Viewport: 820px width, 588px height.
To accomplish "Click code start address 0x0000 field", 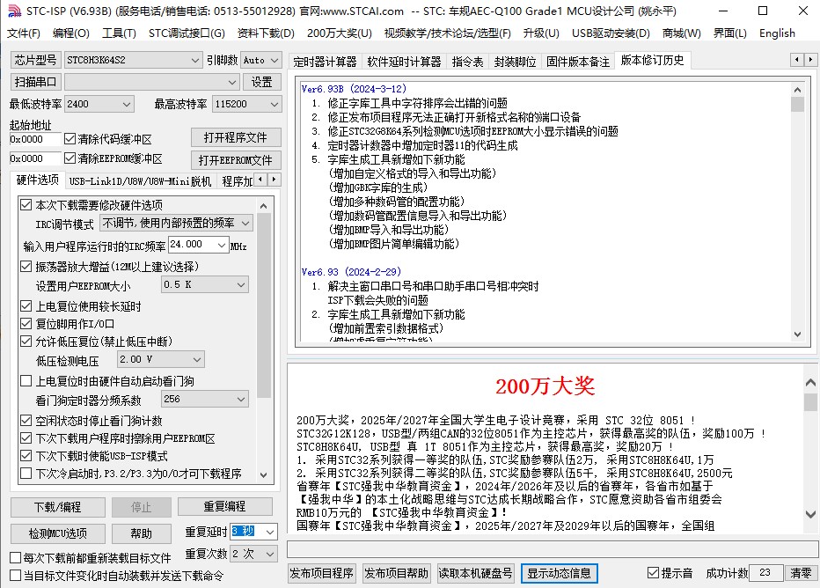I will click(34, 139).
